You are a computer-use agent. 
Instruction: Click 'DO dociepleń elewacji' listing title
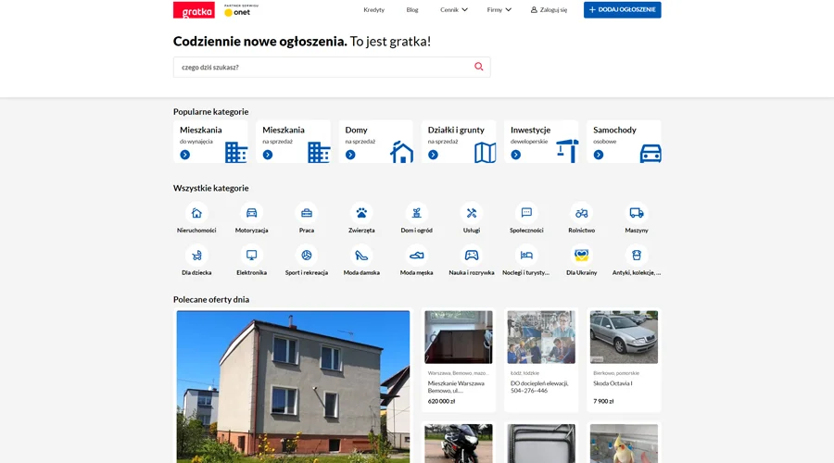[x=539, y=386]
